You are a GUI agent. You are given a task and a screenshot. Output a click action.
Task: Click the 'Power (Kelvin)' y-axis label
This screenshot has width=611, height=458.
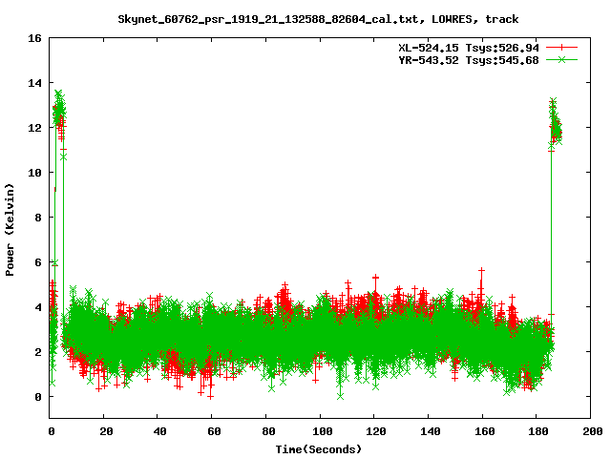coord(10,230)
